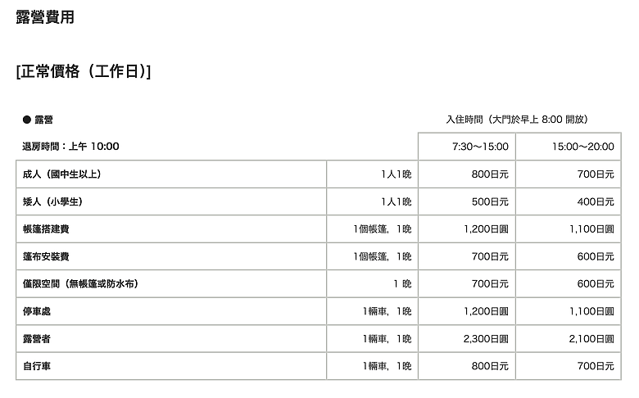Image resolution: width=639 pixels, height=398 pixels.
Task: Click the 篷布安裝費 row label
Action: (x=46, y=256)
